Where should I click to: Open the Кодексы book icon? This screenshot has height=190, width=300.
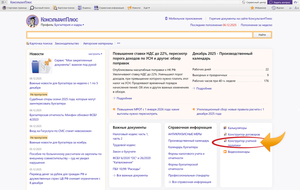[x=79, y=8]
